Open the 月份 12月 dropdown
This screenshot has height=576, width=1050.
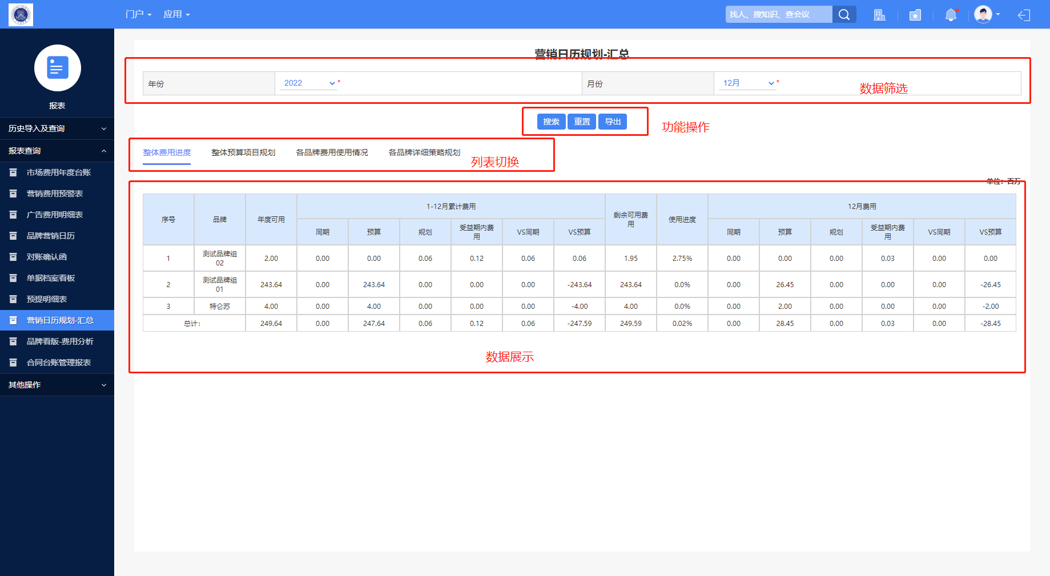coord(748,83)
